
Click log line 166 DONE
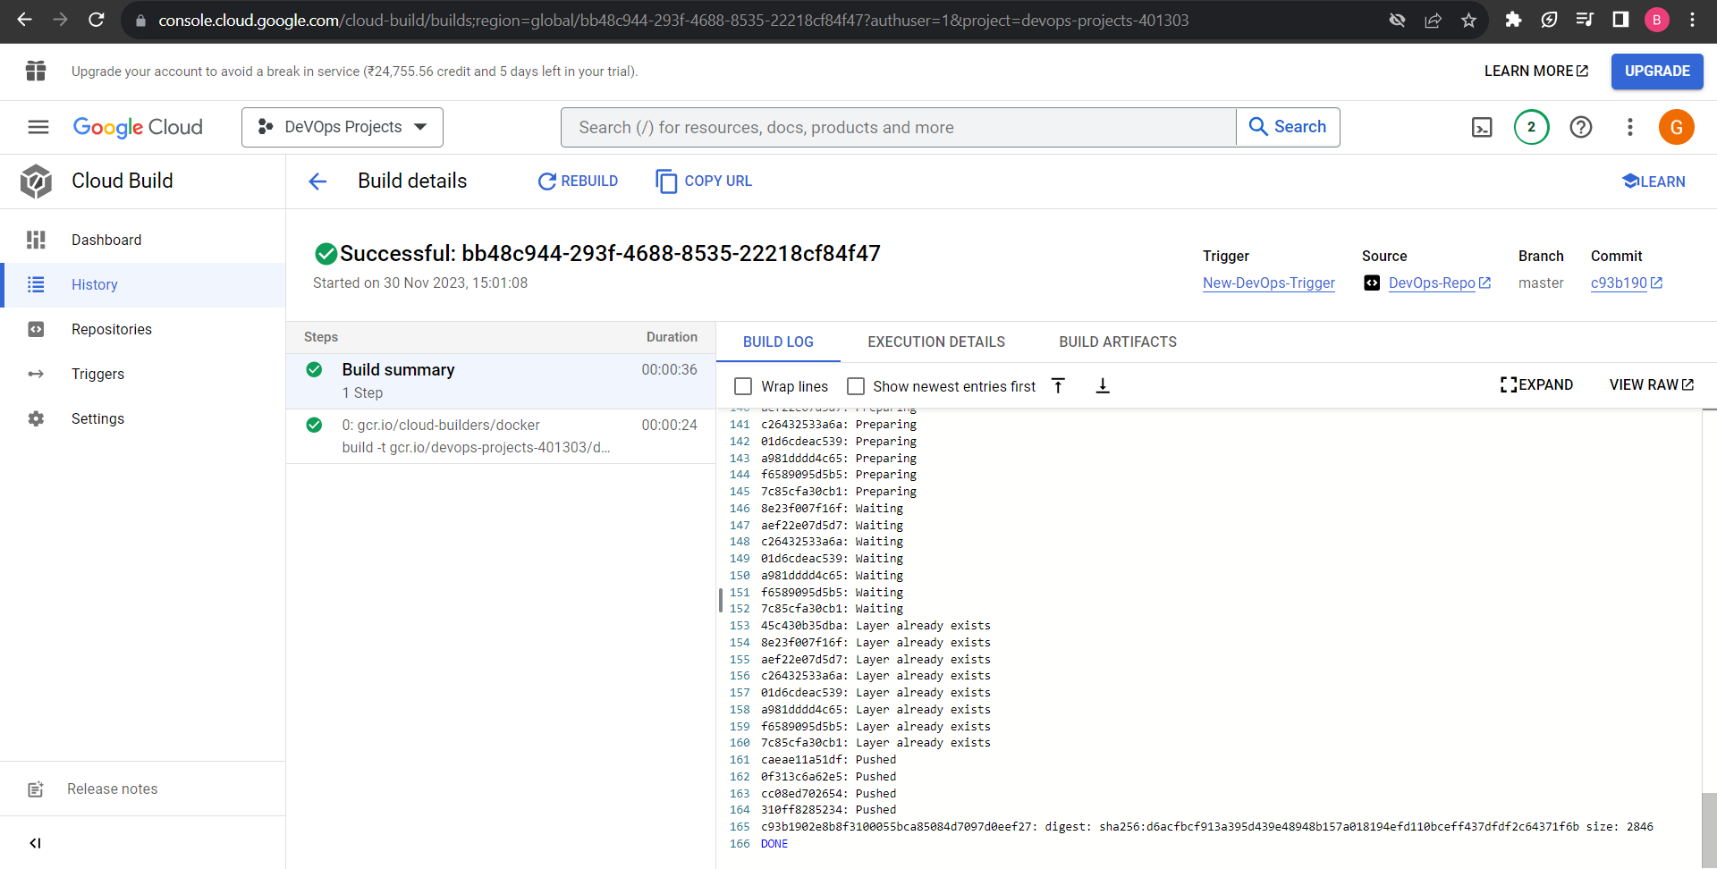tap(774, 843)
